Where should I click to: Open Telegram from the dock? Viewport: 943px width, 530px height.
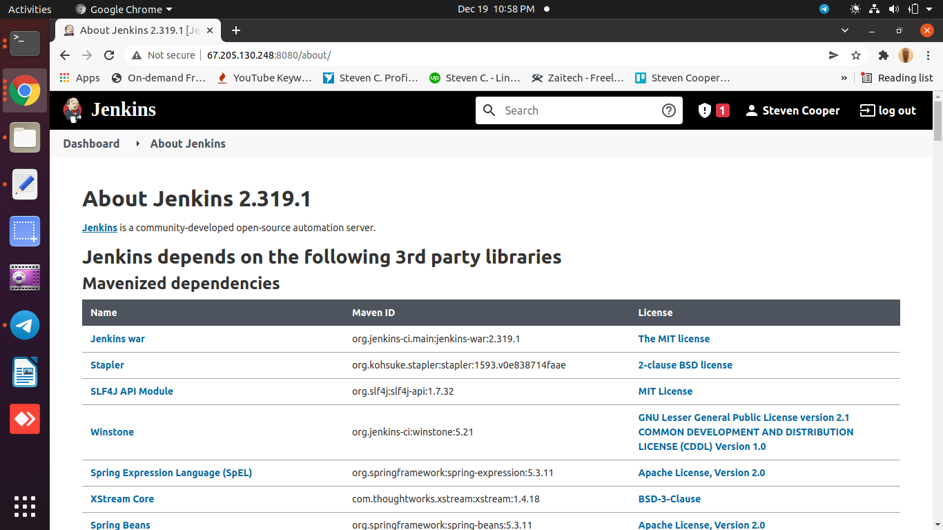tap(25, 325)
